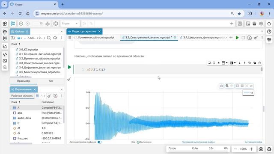Click the magnifier search sidebar icon
The width and height of the screenshot is (274, 154).
pyautogui.click(x=5, y=68)
